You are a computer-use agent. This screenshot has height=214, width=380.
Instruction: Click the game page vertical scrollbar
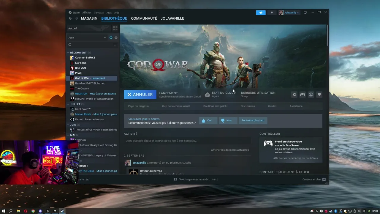tap(327, 35)
